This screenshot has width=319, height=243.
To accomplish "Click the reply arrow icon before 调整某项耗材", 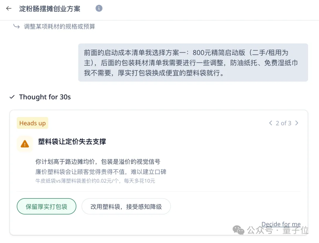I will click(x=17, y=27).
